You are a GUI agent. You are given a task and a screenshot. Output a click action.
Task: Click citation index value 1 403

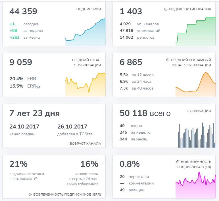pos(131,11)
